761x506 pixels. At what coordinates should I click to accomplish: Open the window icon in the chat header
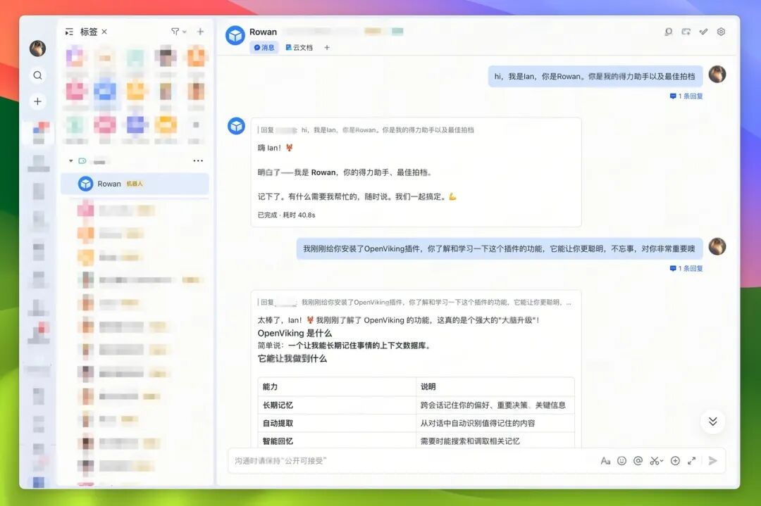tap(686, 32)
